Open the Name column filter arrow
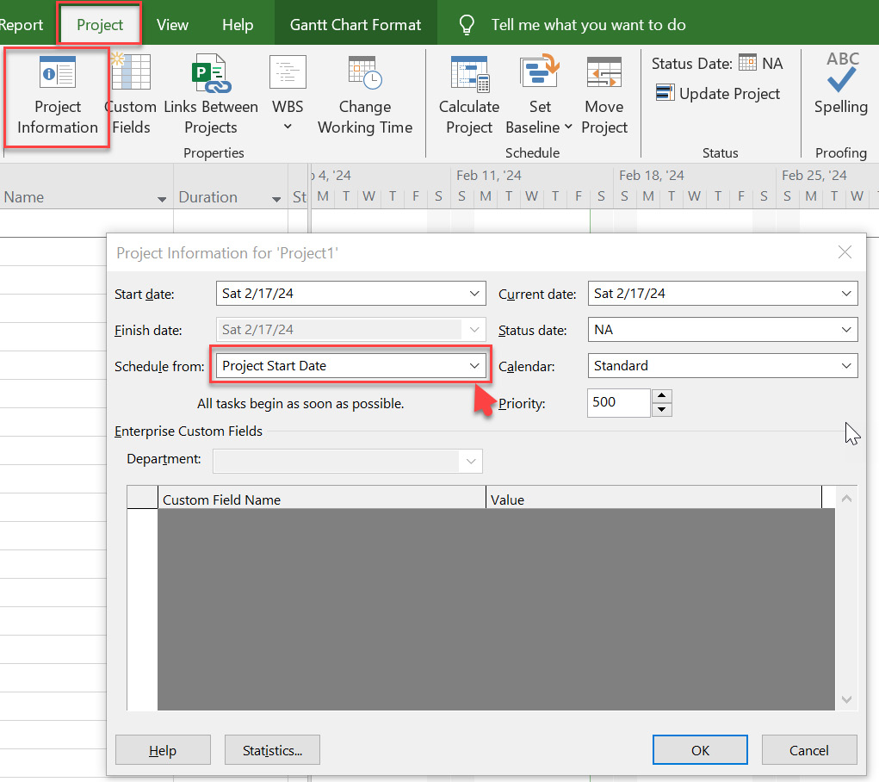The image size is (879, 782). click(x=162, y=199)
